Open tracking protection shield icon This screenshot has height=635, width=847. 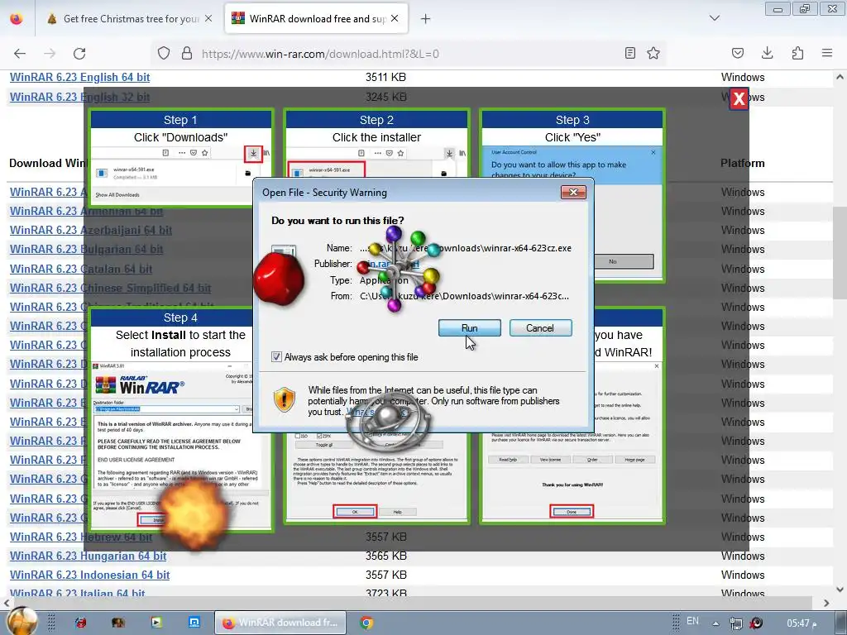[x=164, y=53]
